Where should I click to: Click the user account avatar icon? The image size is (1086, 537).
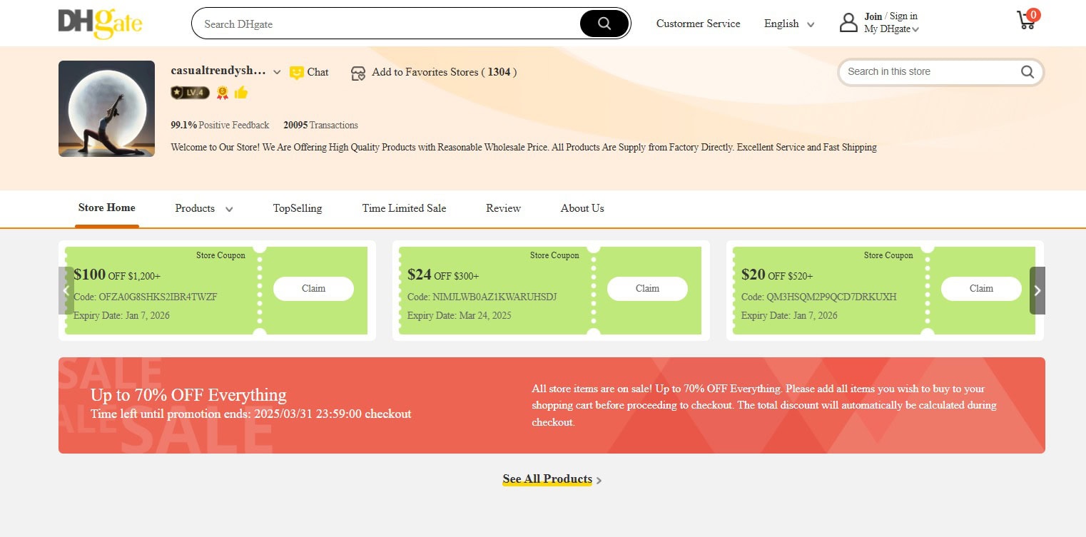coord(848,23)
